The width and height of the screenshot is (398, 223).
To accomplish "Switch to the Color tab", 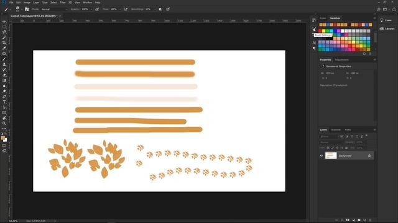I will [323, 18].
